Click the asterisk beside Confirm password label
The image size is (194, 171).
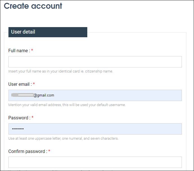click(49, 152)
